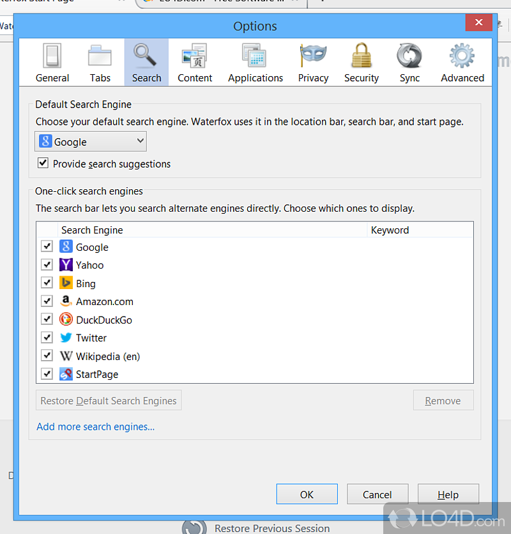Select the StartPage row name text
Viewport: 511px width, 534px height.
(97, 375)
